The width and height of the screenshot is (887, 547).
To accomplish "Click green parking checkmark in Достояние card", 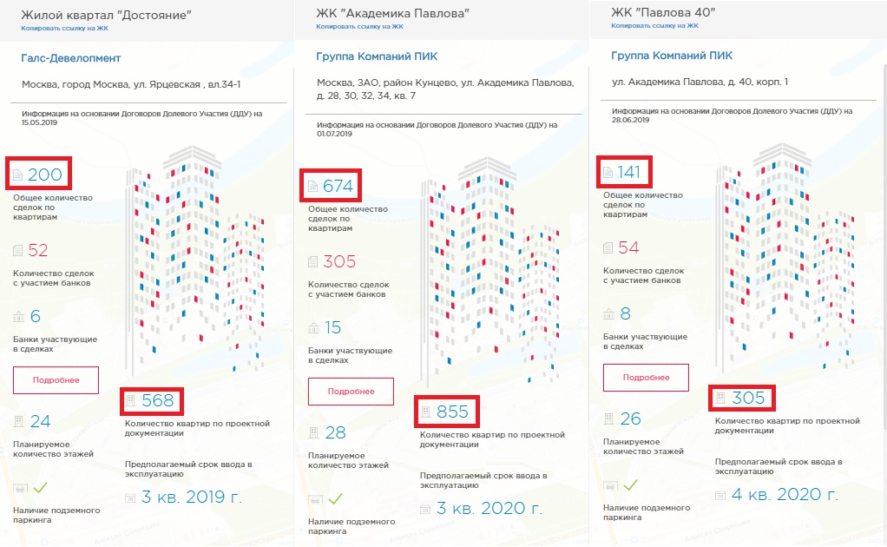I will [40, 487].
